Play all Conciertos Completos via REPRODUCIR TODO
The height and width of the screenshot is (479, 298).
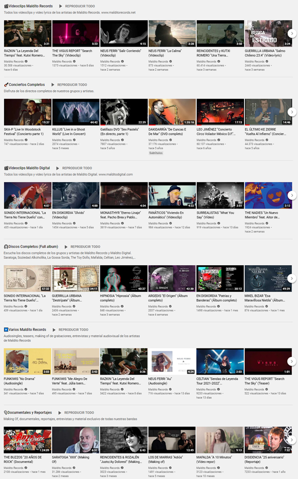(72, 85)
